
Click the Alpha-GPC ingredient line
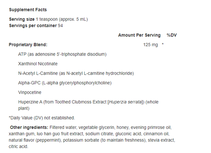tap(65, 83)
